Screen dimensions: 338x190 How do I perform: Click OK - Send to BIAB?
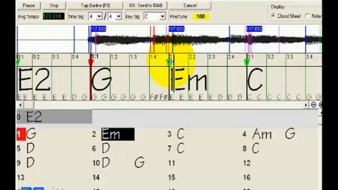pos(146,5)
